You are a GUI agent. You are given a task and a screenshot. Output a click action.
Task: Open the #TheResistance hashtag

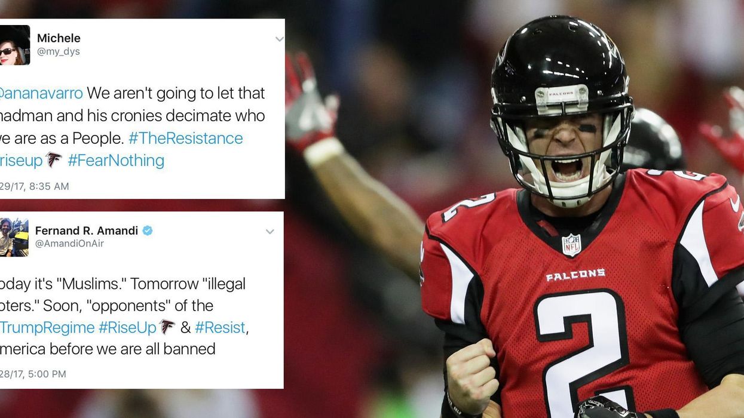point(185,138)
